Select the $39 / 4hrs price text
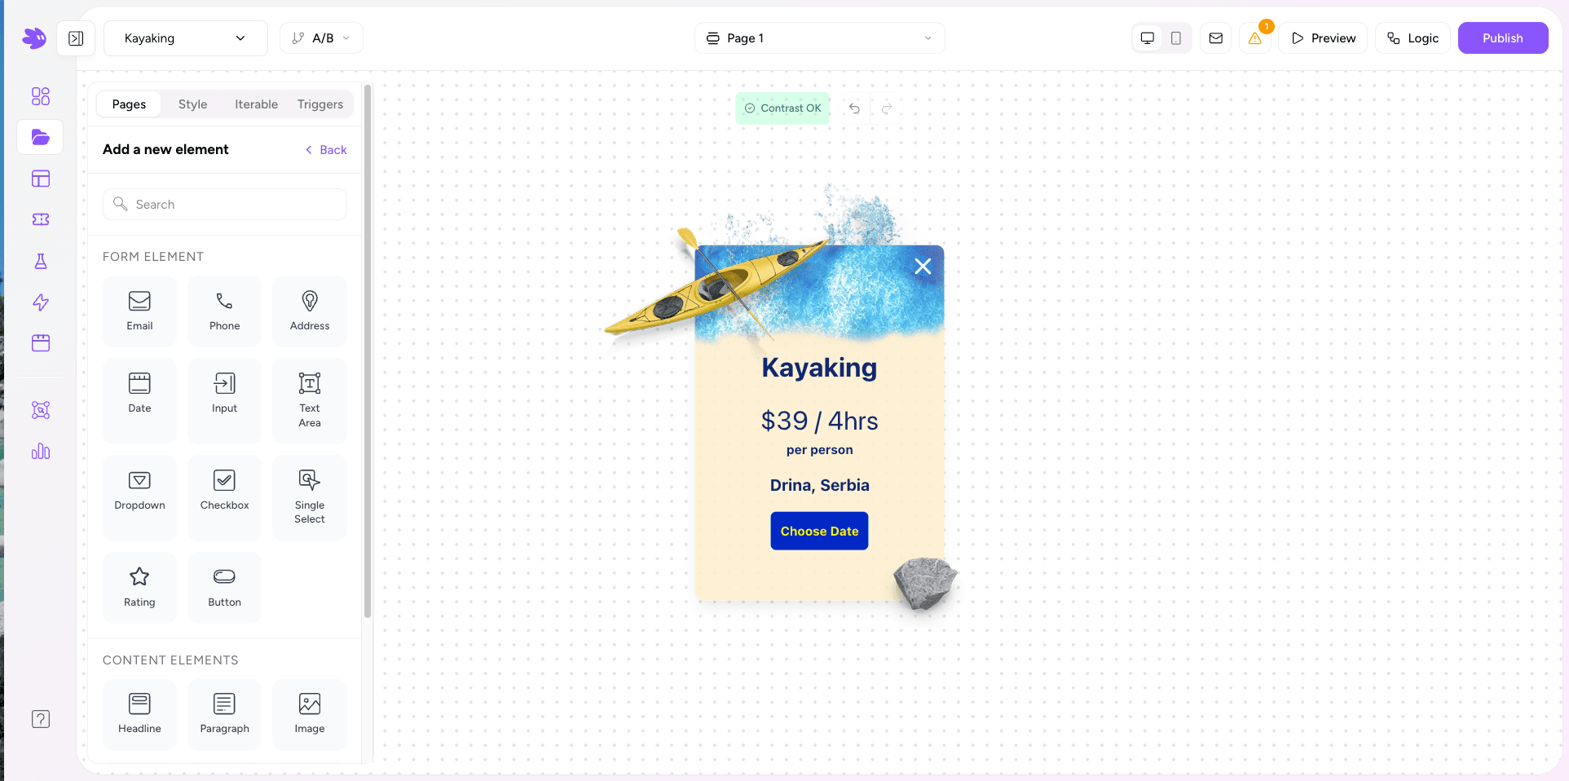The image size is (1569, 781). click(x=819, y=421)
